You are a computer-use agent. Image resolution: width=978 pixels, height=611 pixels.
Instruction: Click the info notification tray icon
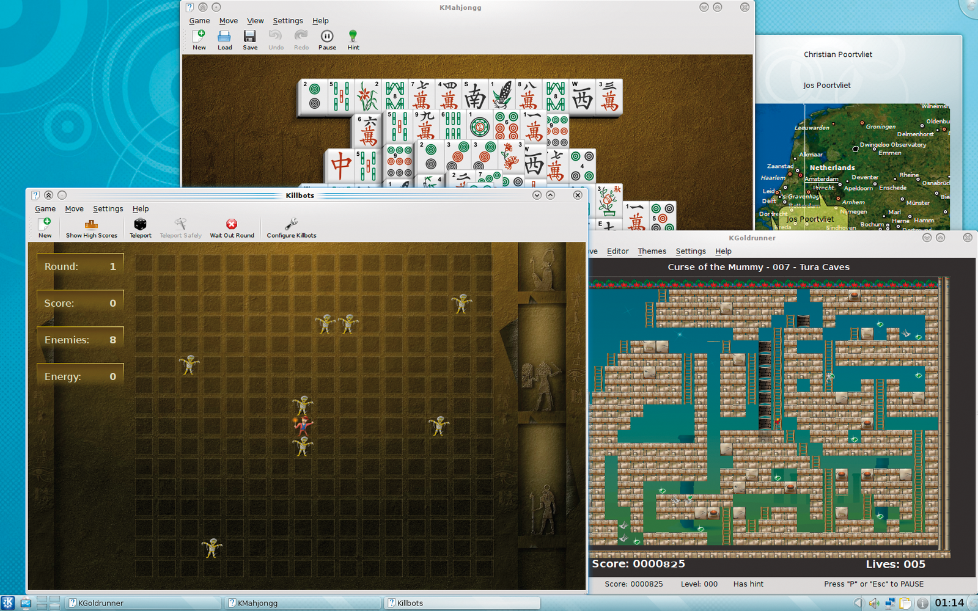click(922, 603)
